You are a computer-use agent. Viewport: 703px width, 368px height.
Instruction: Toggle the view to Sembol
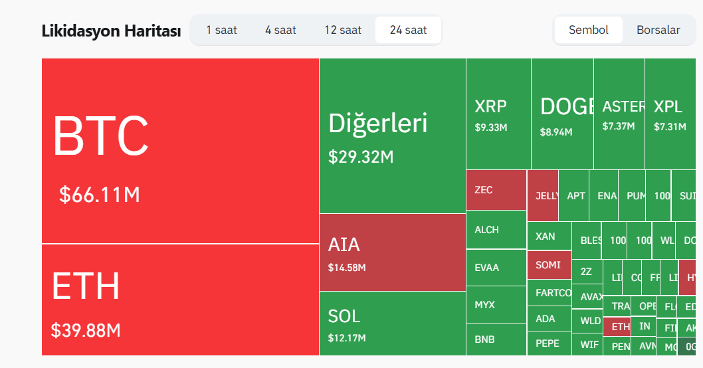pos(589,30)
